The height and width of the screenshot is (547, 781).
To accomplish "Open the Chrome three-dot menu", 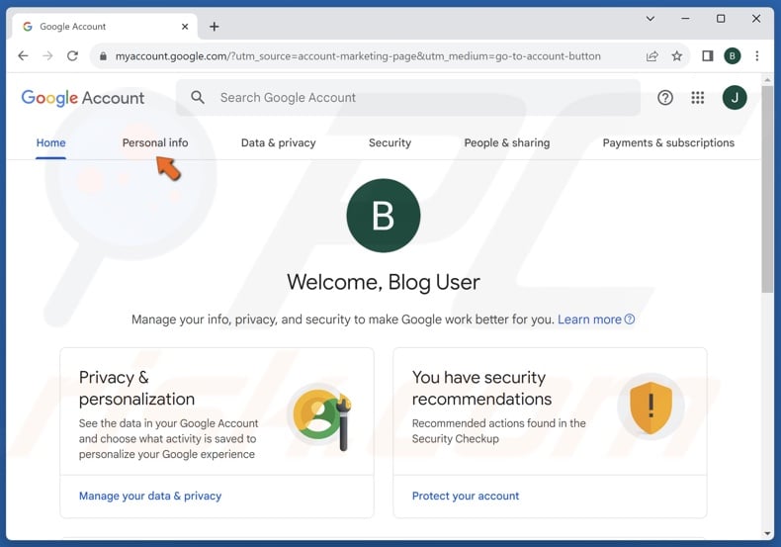I will [756, 55].
